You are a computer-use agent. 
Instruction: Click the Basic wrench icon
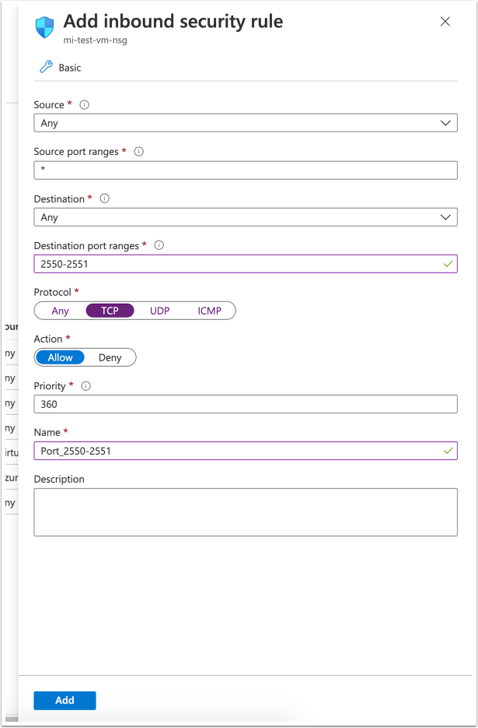pos(46,68)
